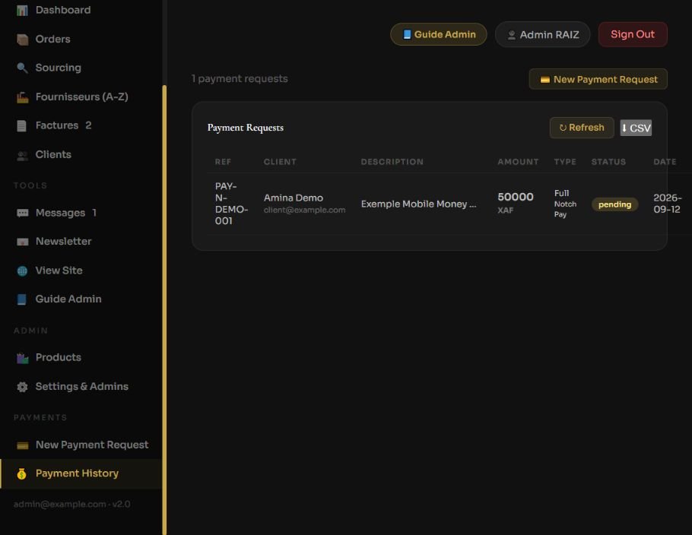692x535 pixels.
Task: Click the Clients people icon
Action: 22,155
